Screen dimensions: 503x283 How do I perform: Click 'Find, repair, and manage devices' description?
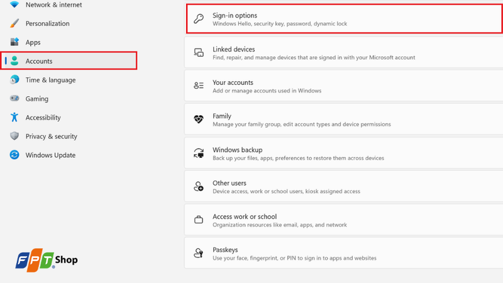[314, 57]
